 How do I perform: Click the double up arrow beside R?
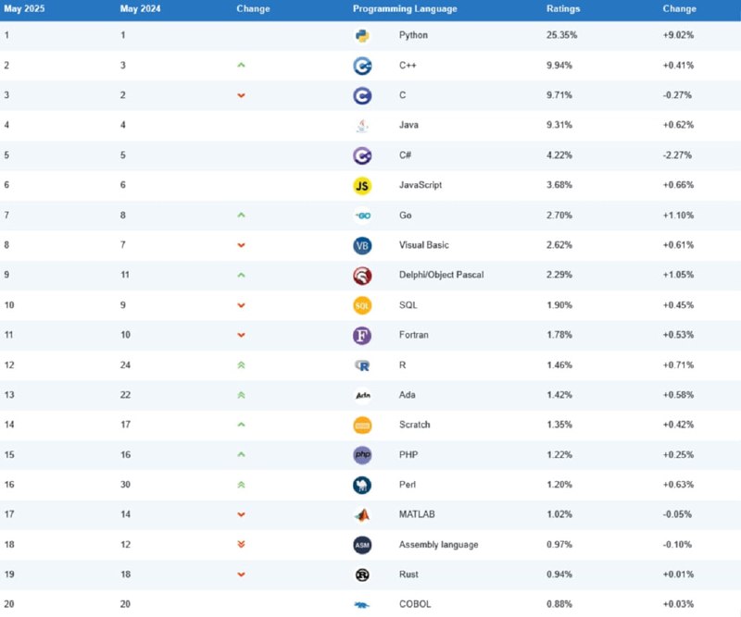241,364
